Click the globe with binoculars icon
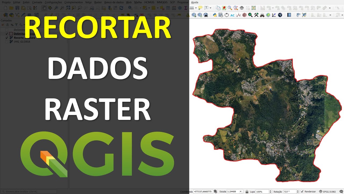 point(206,15)
